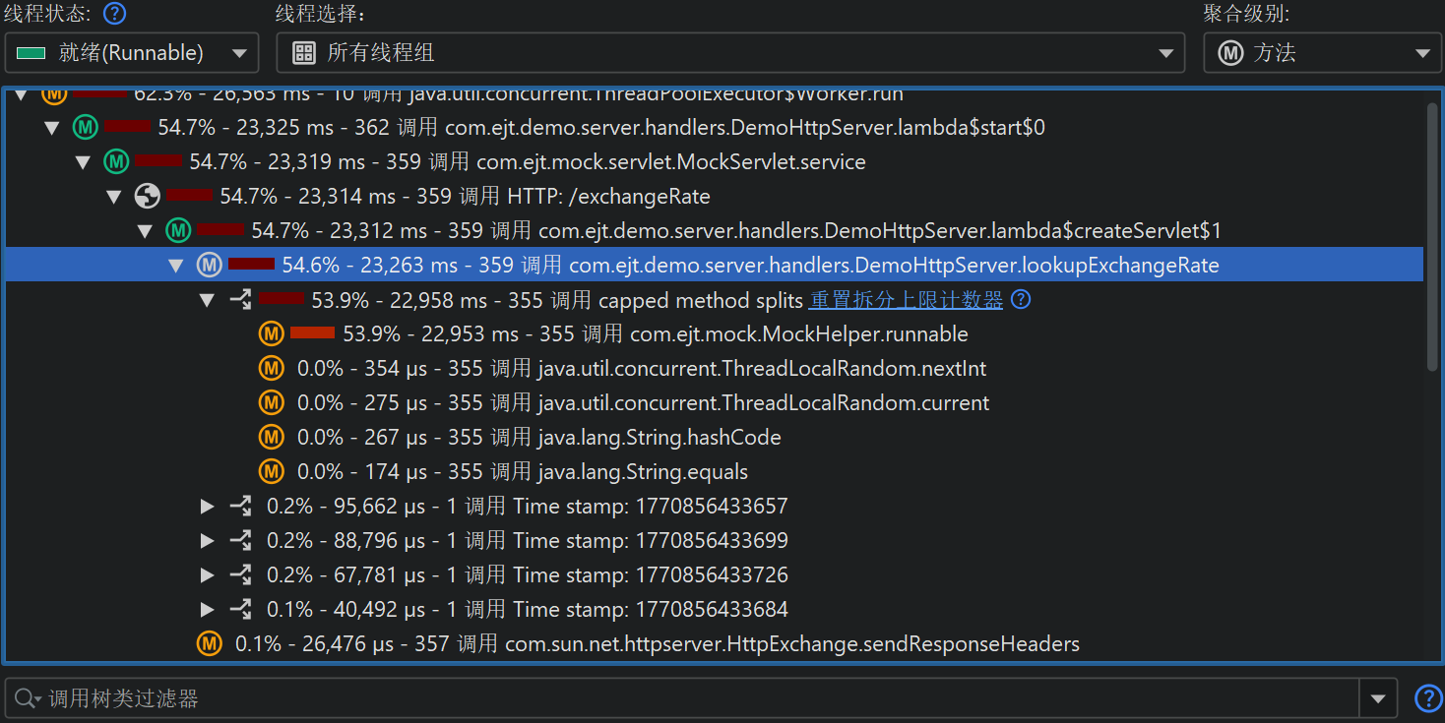Open the 方法 aggregation level dropdown

click(x=1322, y=53)
